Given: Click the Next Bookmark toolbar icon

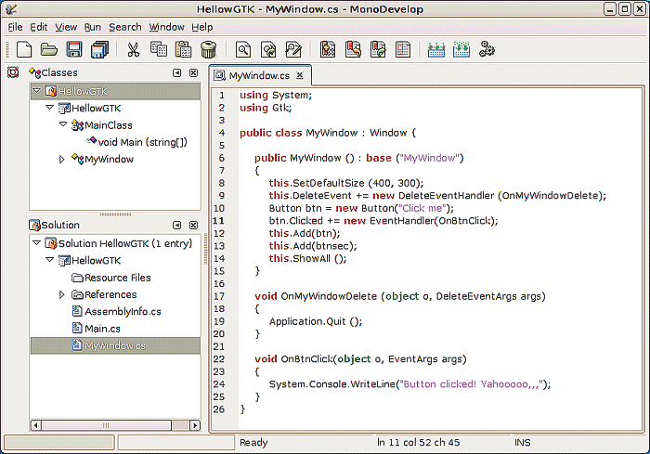Looking at the screenshot, I should coord(378,49).
